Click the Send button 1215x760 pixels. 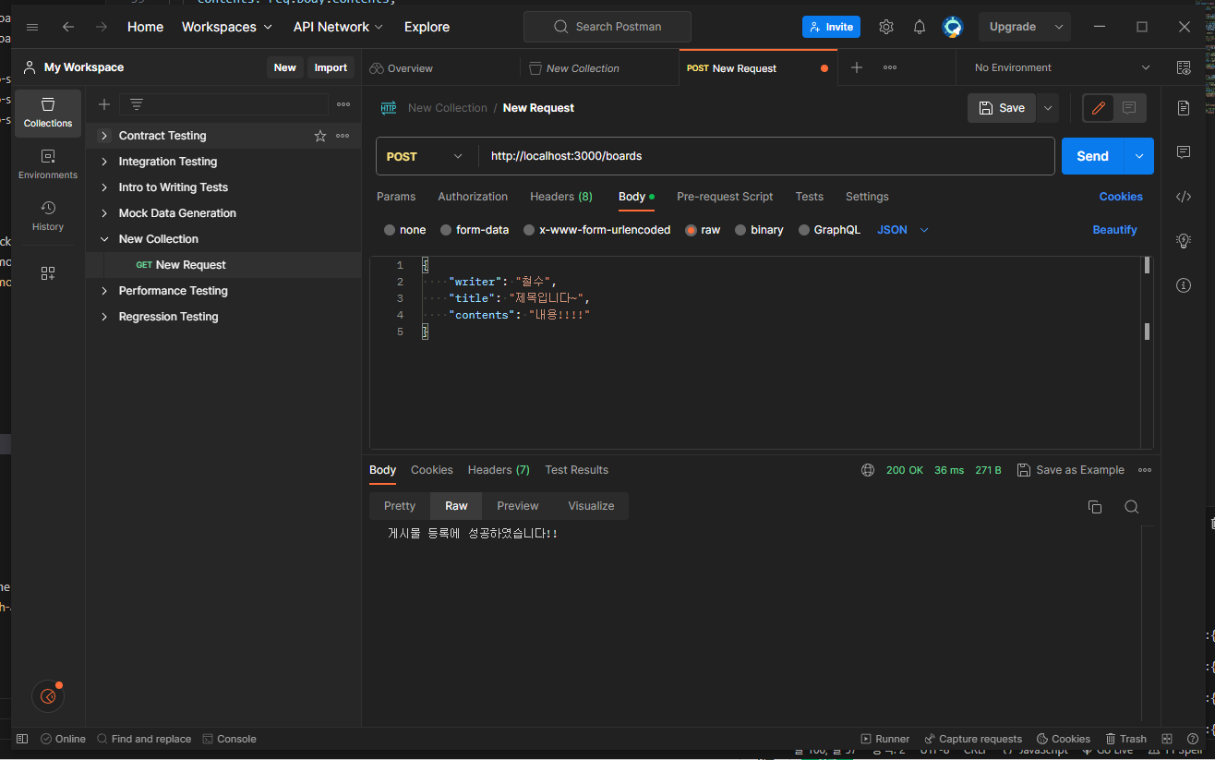1092,156
